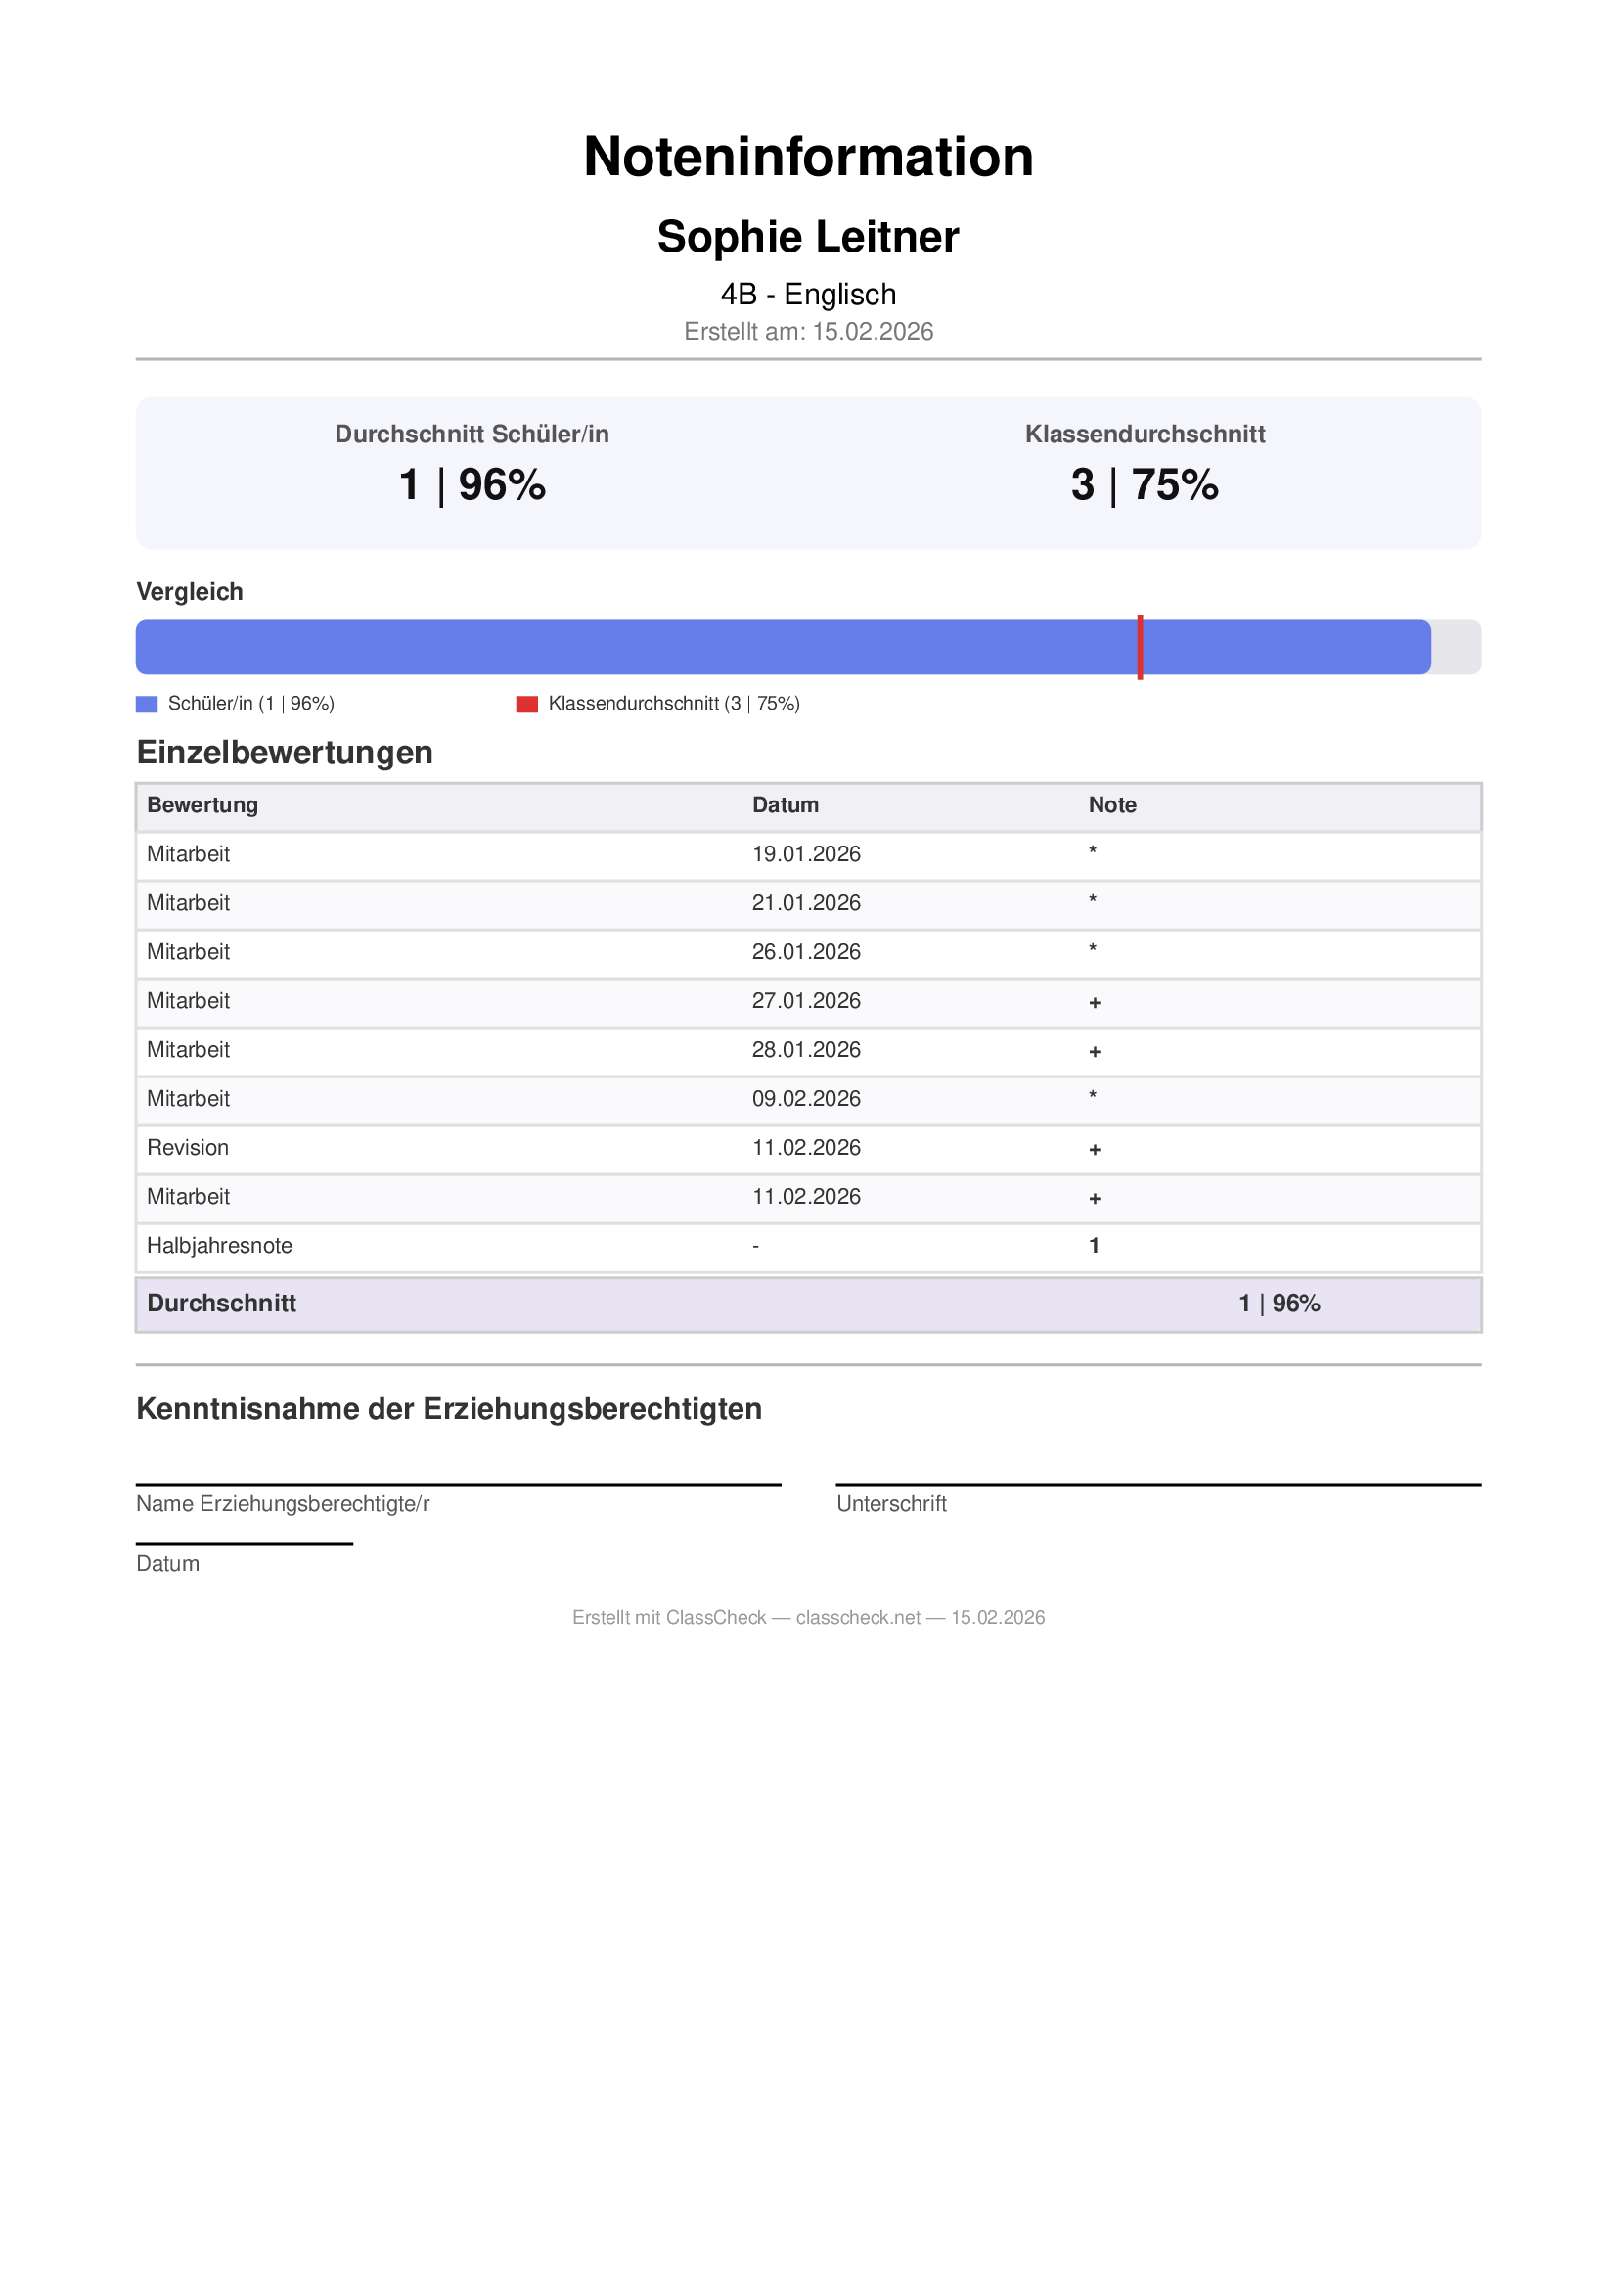The image size is (1618, 2289).
Task: Select the Halbjahresnote row label
Action: click(219, 1245)
